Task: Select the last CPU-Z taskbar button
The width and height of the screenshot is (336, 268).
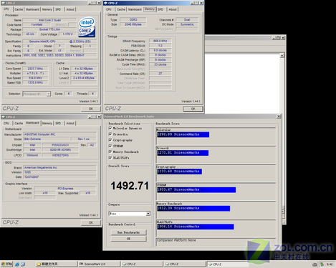Action: [x=228, y=264]
